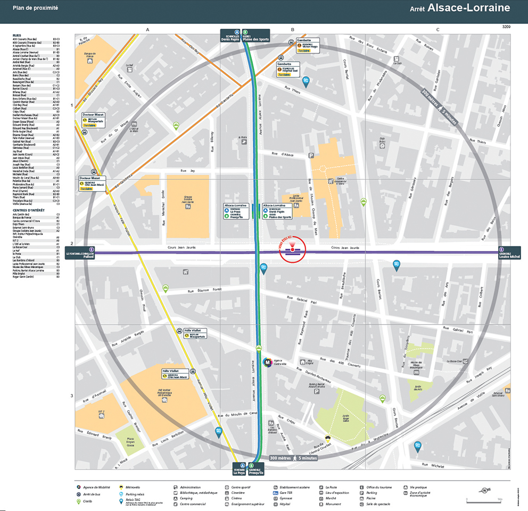Image resolution: width=528 pixels, height=511 pixels.
Task: Click the Agence de Mobilité M icon
Action: (267, 362)
